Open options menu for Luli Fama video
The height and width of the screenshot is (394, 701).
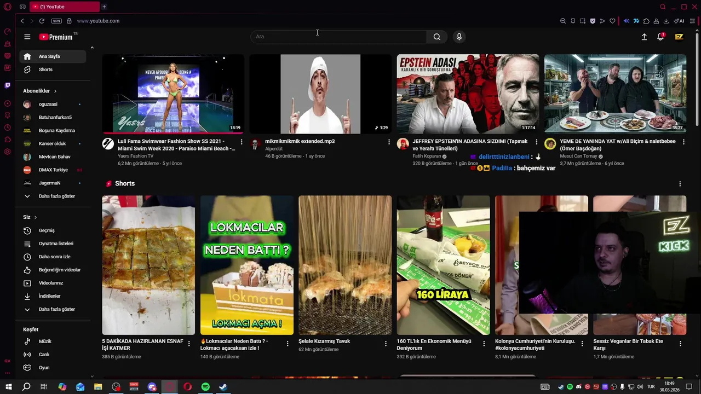[242, 142]
